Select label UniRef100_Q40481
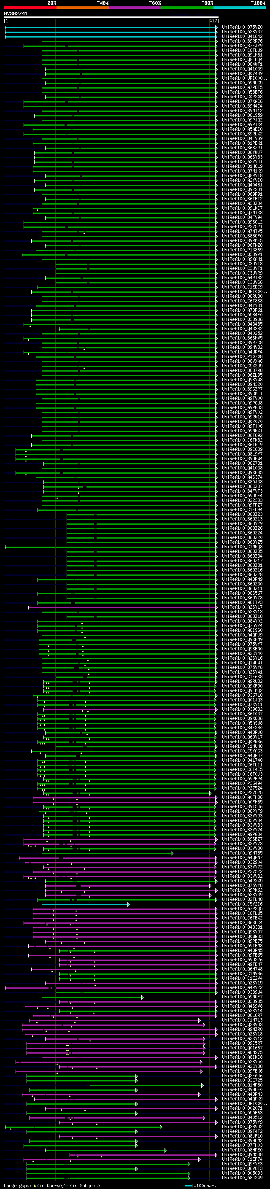 (242, 185)
